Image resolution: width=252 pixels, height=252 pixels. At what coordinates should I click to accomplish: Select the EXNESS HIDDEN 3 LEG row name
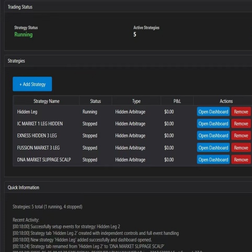(x=38, y=136)
